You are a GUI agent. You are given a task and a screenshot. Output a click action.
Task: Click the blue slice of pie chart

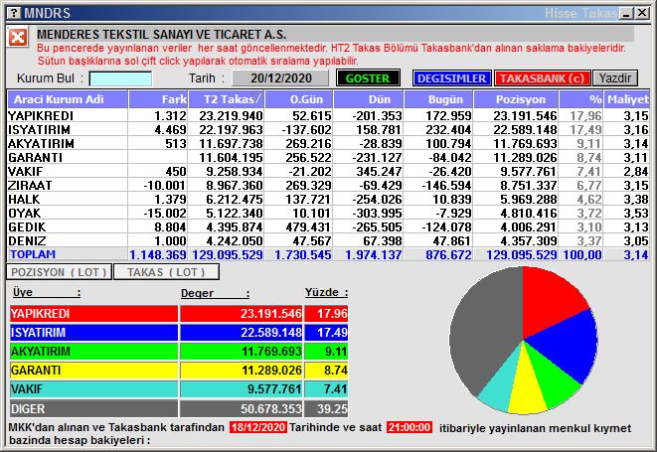pyautogui.click(x=568, y=344)
